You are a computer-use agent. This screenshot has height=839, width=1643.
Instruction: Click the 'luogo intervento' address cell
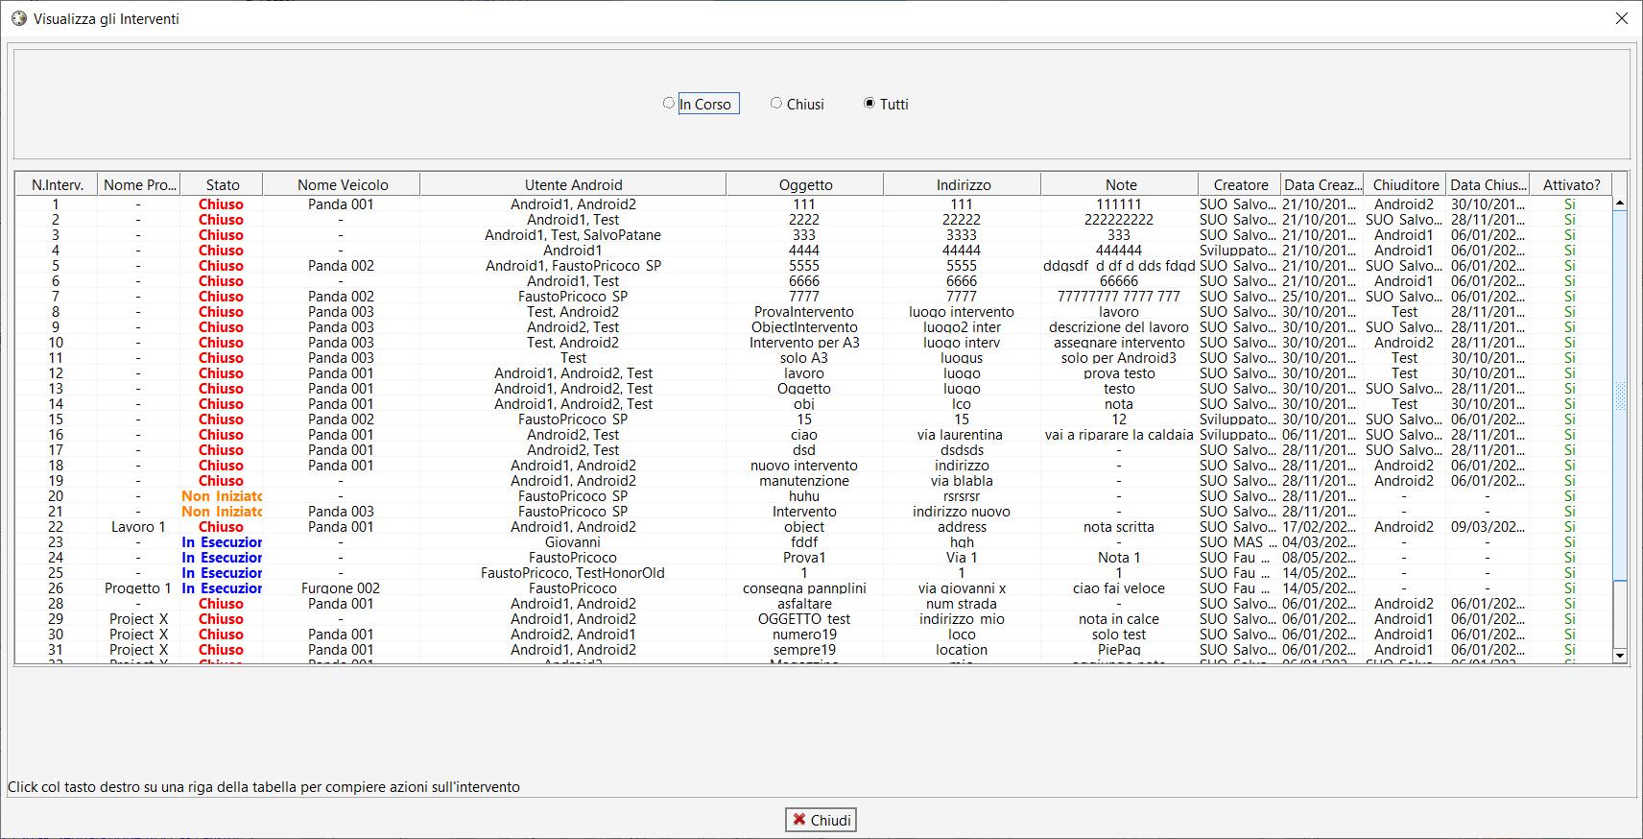point(962,312)
